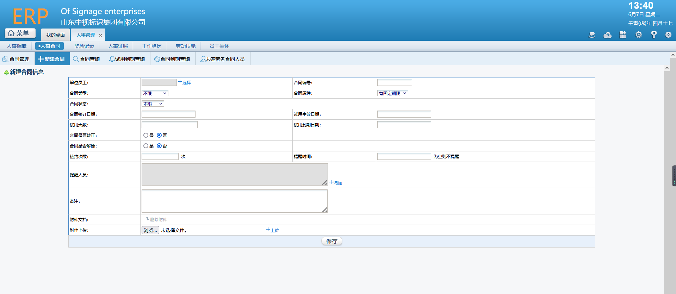The image size is (676, 294).
Task: Open the 合同属性 dropdown
Action: point(393,93)
